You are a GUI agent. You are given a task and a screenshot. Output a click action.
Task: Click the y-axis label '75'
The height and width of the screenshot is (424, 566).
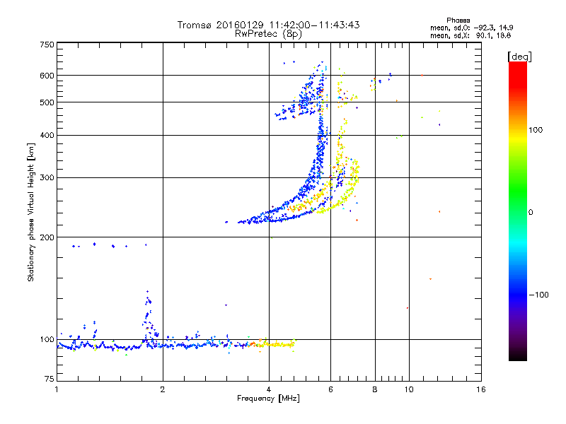point(50,379)
